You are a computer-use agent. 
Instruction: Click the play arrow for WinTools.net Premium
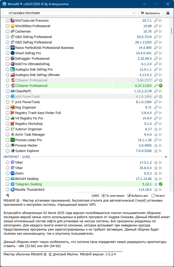pos(161,21)
